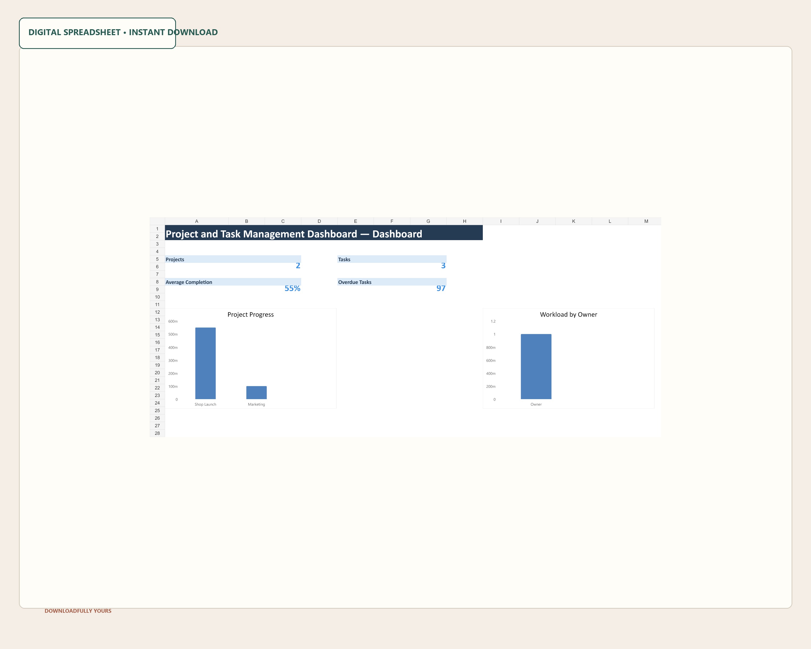Image resolution: width=811 pixels, height=649 pixels.
Task: Click the Projects label cell
Action: [233, 259]
